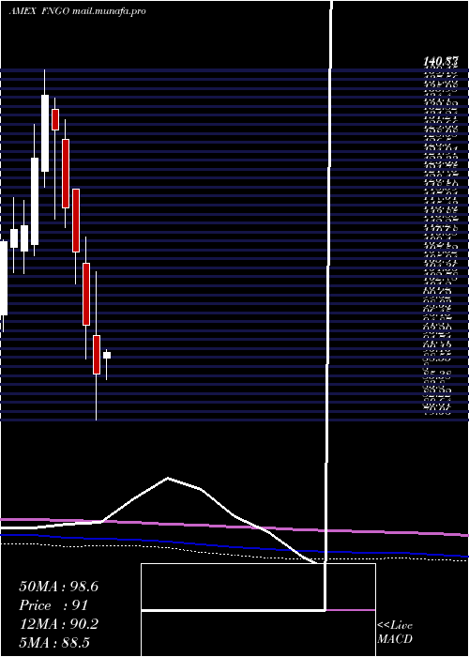Screen dimensions: 469x657
Task: Click the Price : 91 value
Action: [53, 605]
